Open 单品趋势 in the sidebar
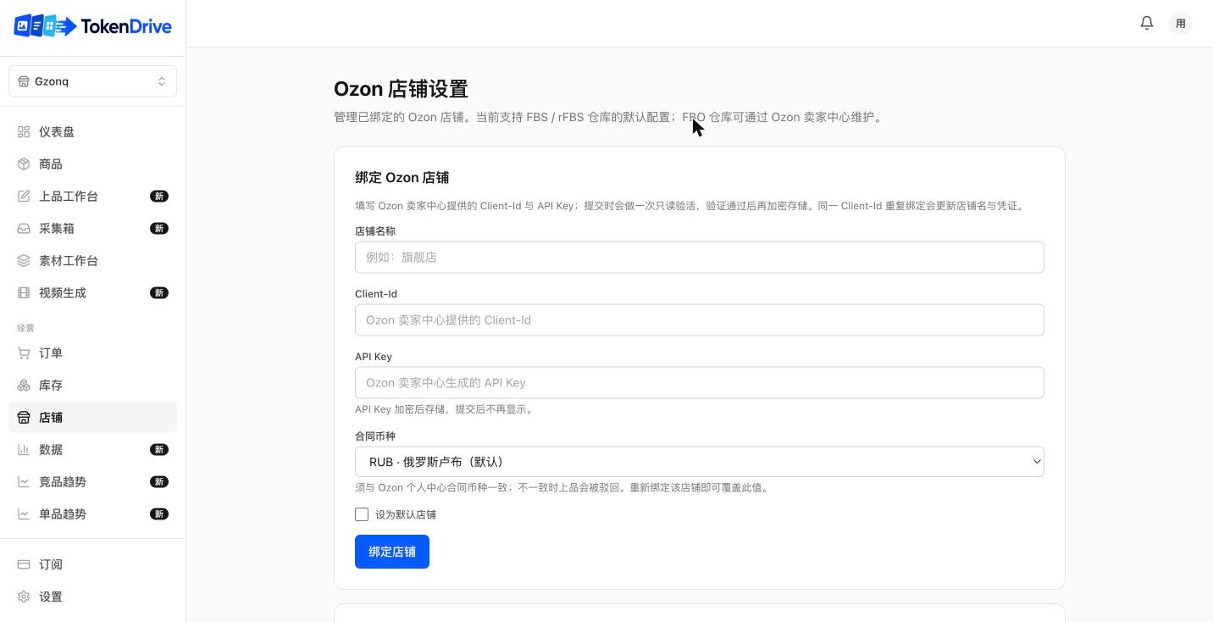Screen dimensions: 1213x622 coord(93,514)
